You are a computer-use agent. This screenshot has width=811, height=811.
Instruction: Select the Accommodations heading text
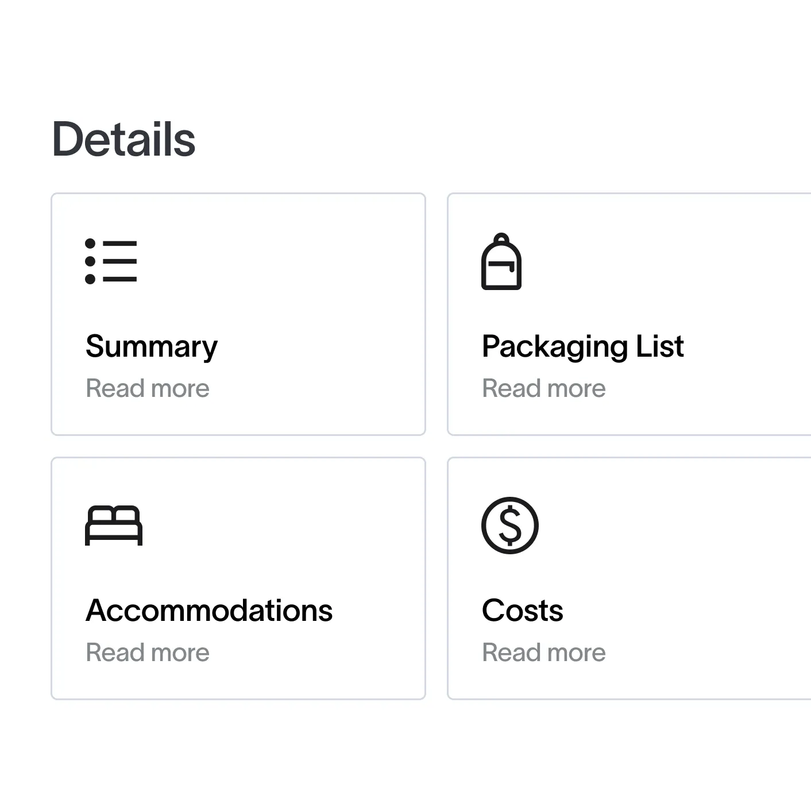click(x=209, y=610)
